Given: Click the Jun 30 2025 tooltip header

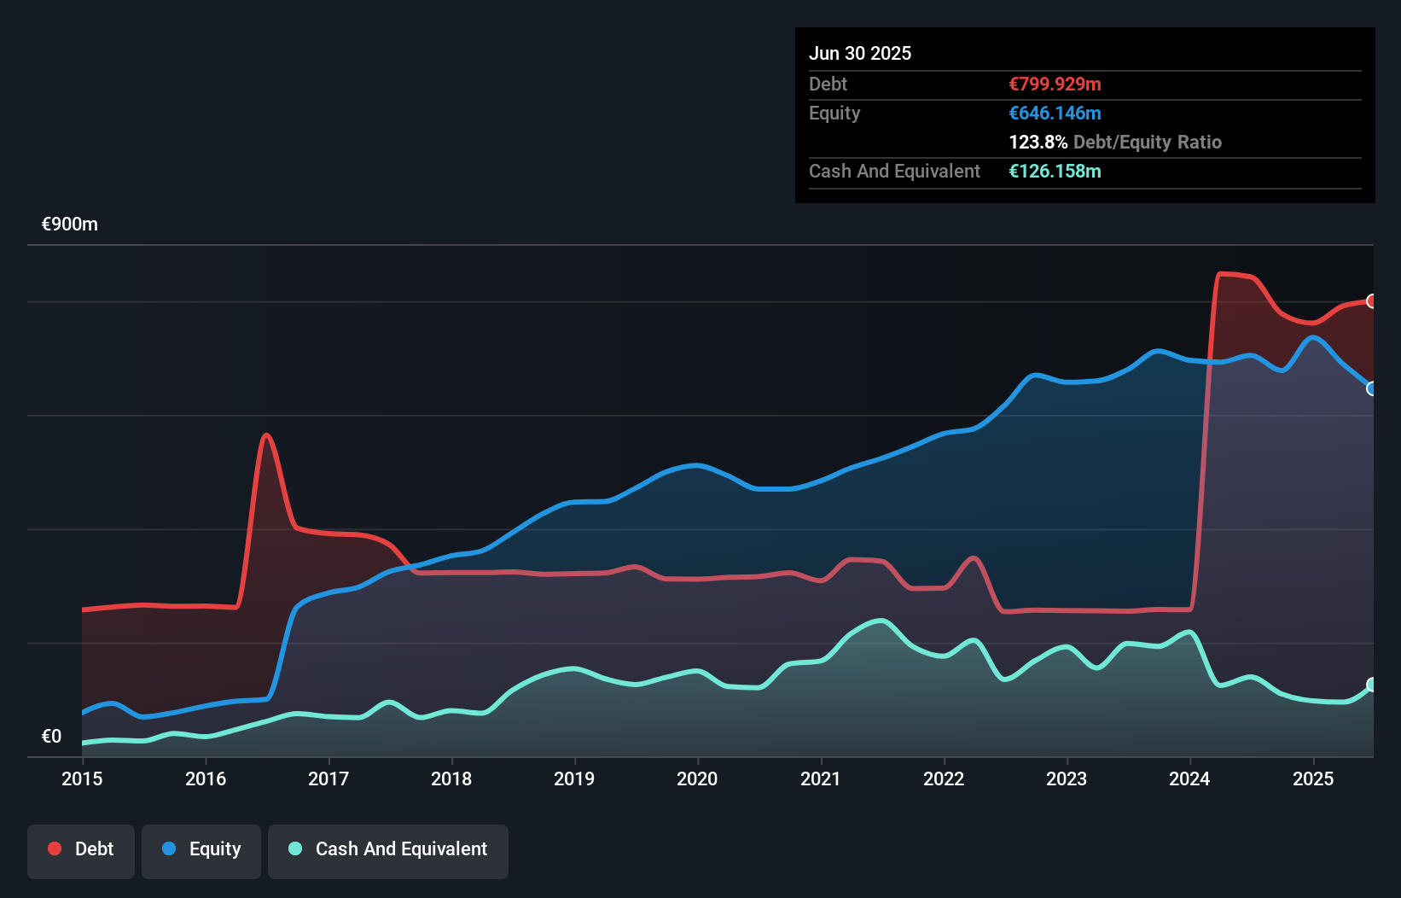Looking at the screenshot, I should click(860, 53).
